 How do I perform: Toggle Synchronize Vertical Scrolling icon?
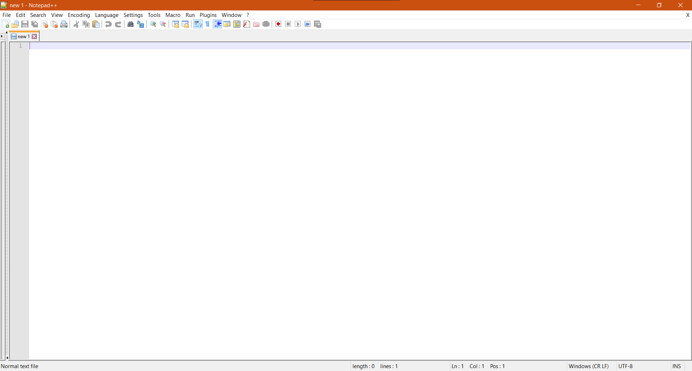[175, 24]
